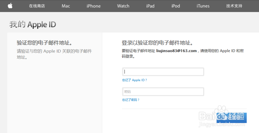This screenshot has height=133, width=259.
Task: Click the left-panel 验证您的电子邮件地址 heading
Action: click(45, 43)
